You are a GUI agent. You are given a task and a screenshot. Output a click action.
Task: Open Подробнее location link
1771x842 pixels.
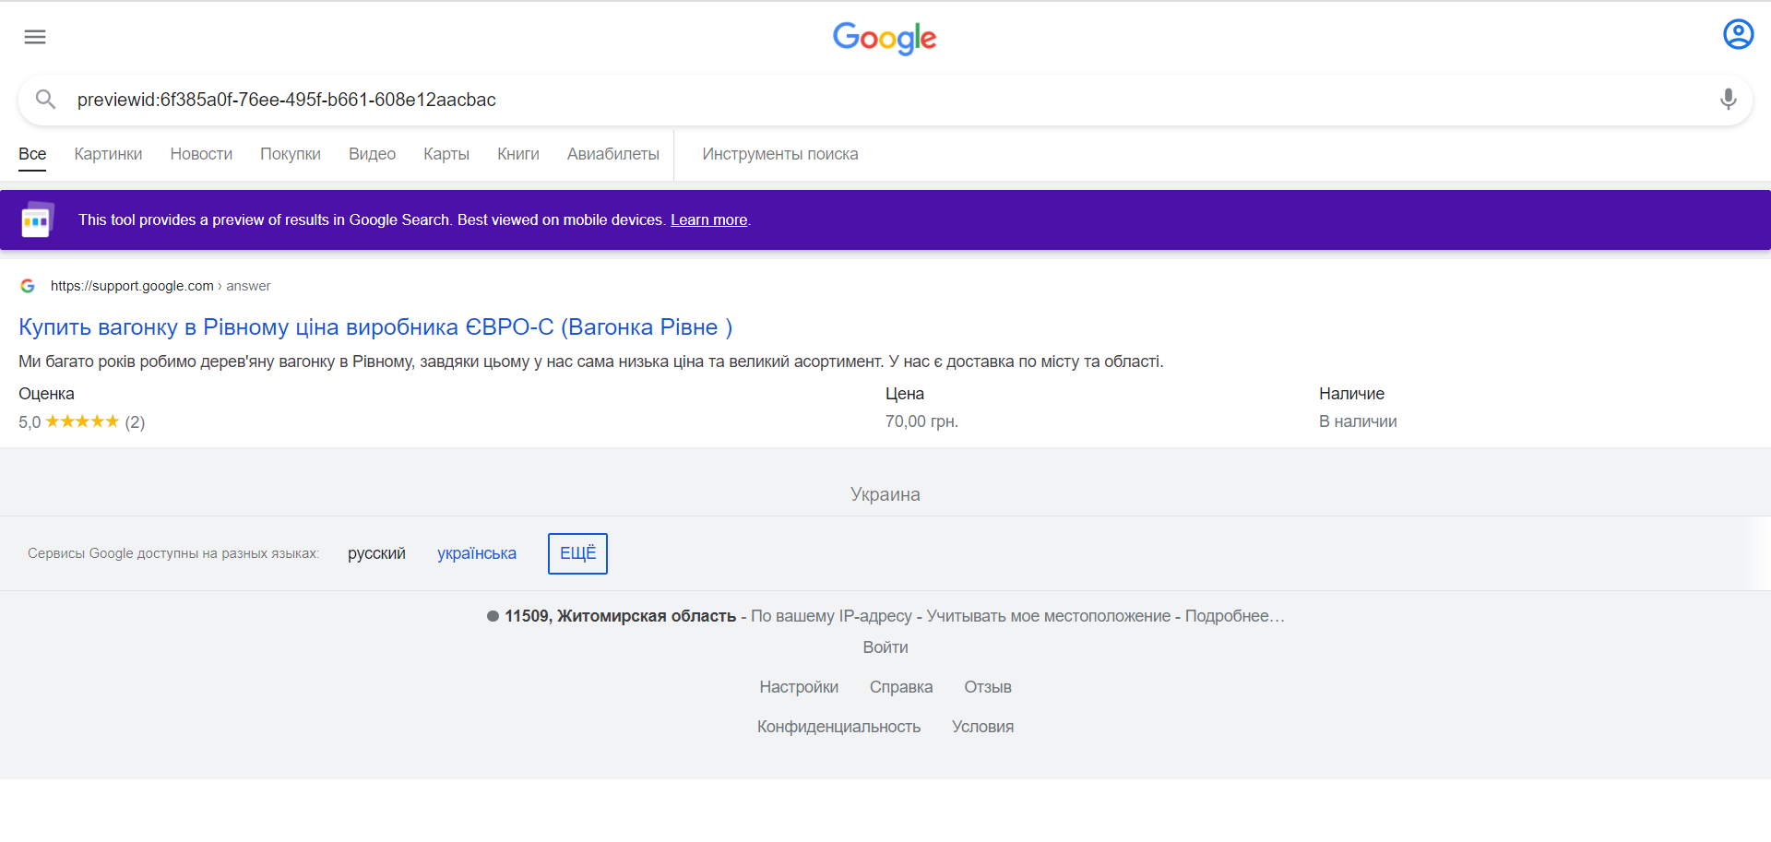[1234, 616]
